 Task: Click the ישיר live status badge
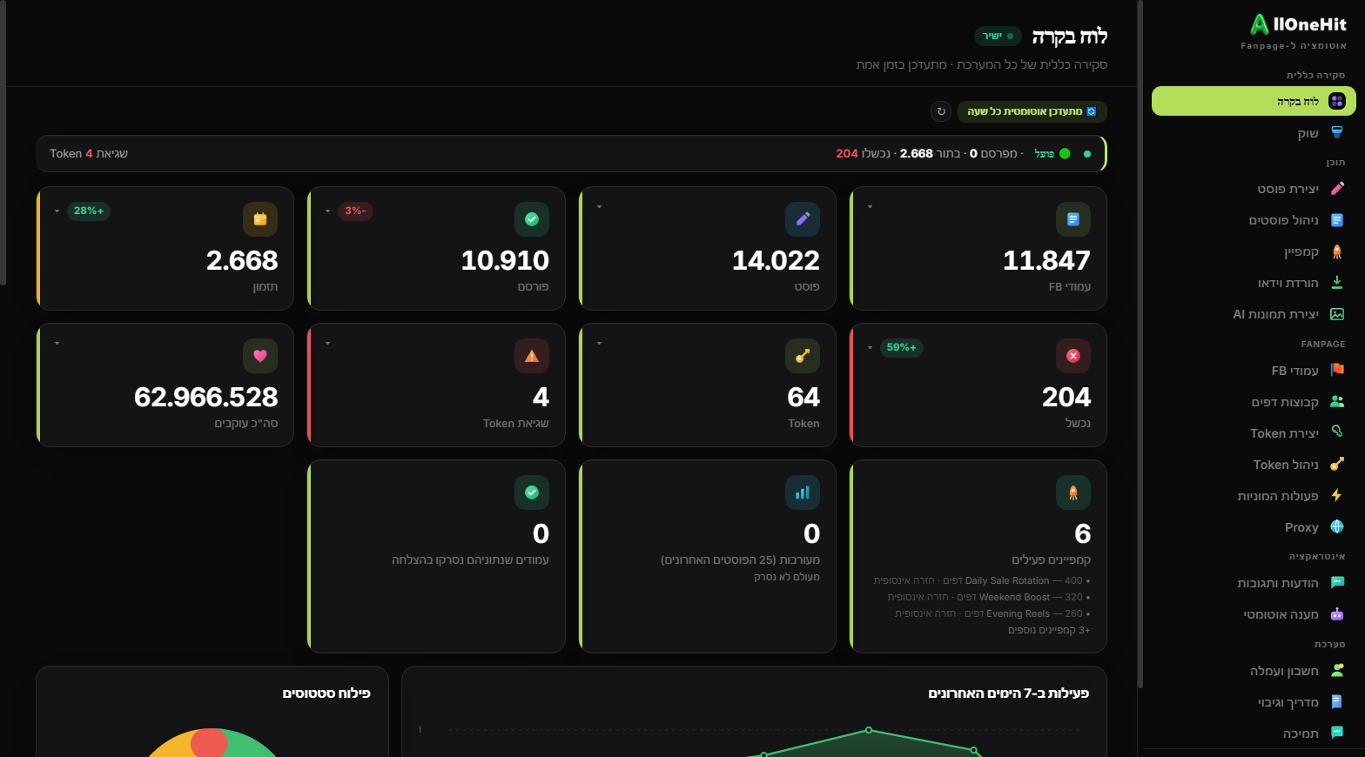(x=998, y=37)
